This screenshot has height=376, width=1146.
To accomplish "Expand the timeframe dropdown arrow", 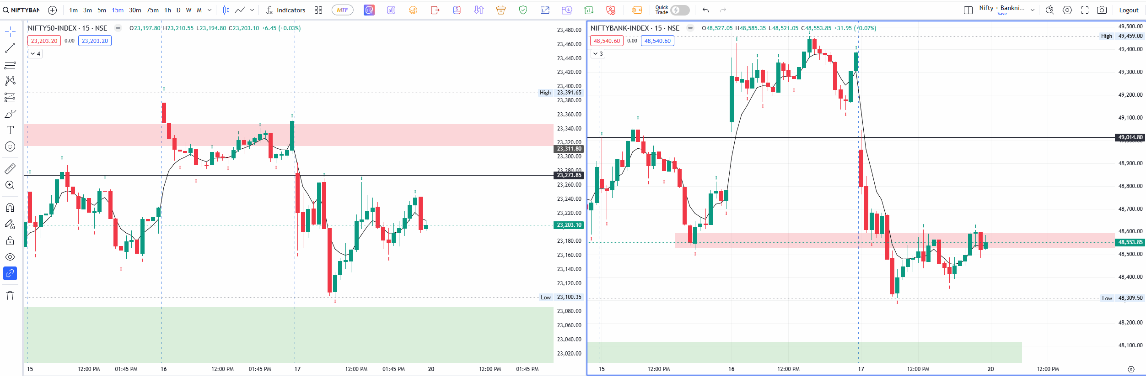I will [x=210, y=10].
